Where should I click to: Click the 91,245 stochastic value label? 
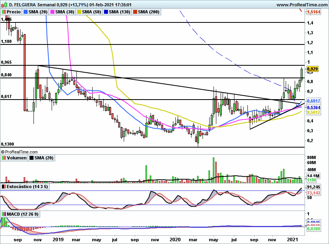pos(314,187)
